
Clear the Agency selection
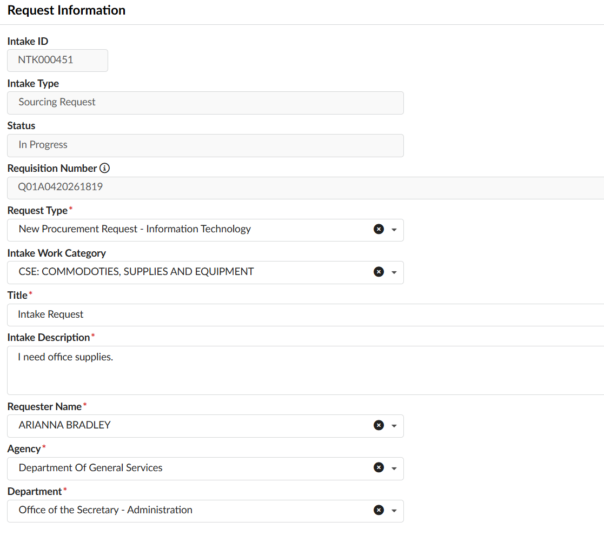point(379,467)
